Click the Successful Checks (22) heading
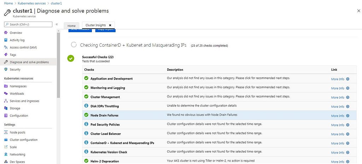This screenshot has width=362, height=164. coord(98,57)
